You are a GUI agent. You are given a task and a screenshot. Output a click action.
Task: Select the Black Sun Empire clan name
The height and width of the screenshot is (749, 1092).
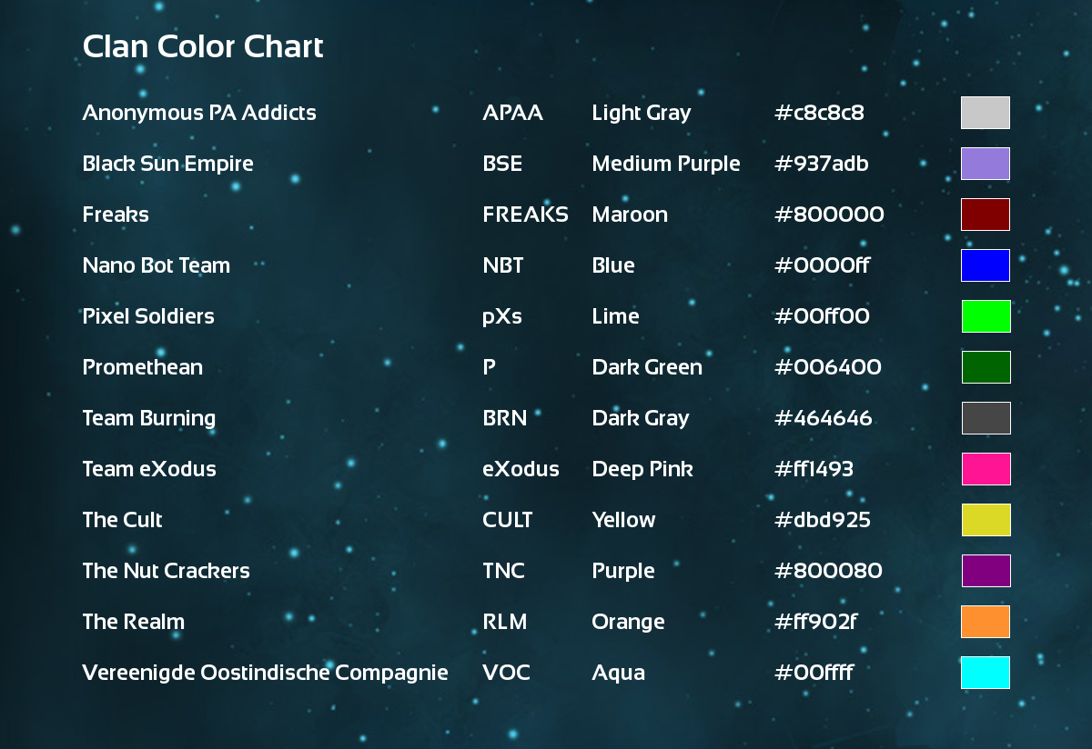(x=168, y=164)
